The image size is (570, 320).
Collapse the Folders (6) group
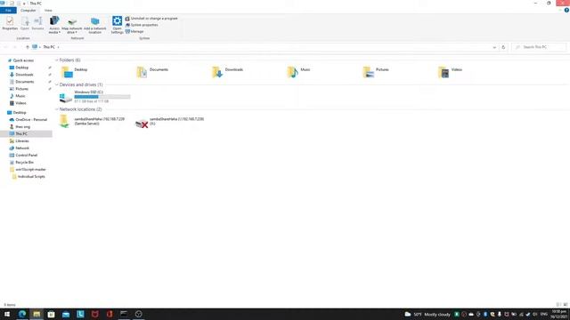pyautogui.click(x=57, y=60)
